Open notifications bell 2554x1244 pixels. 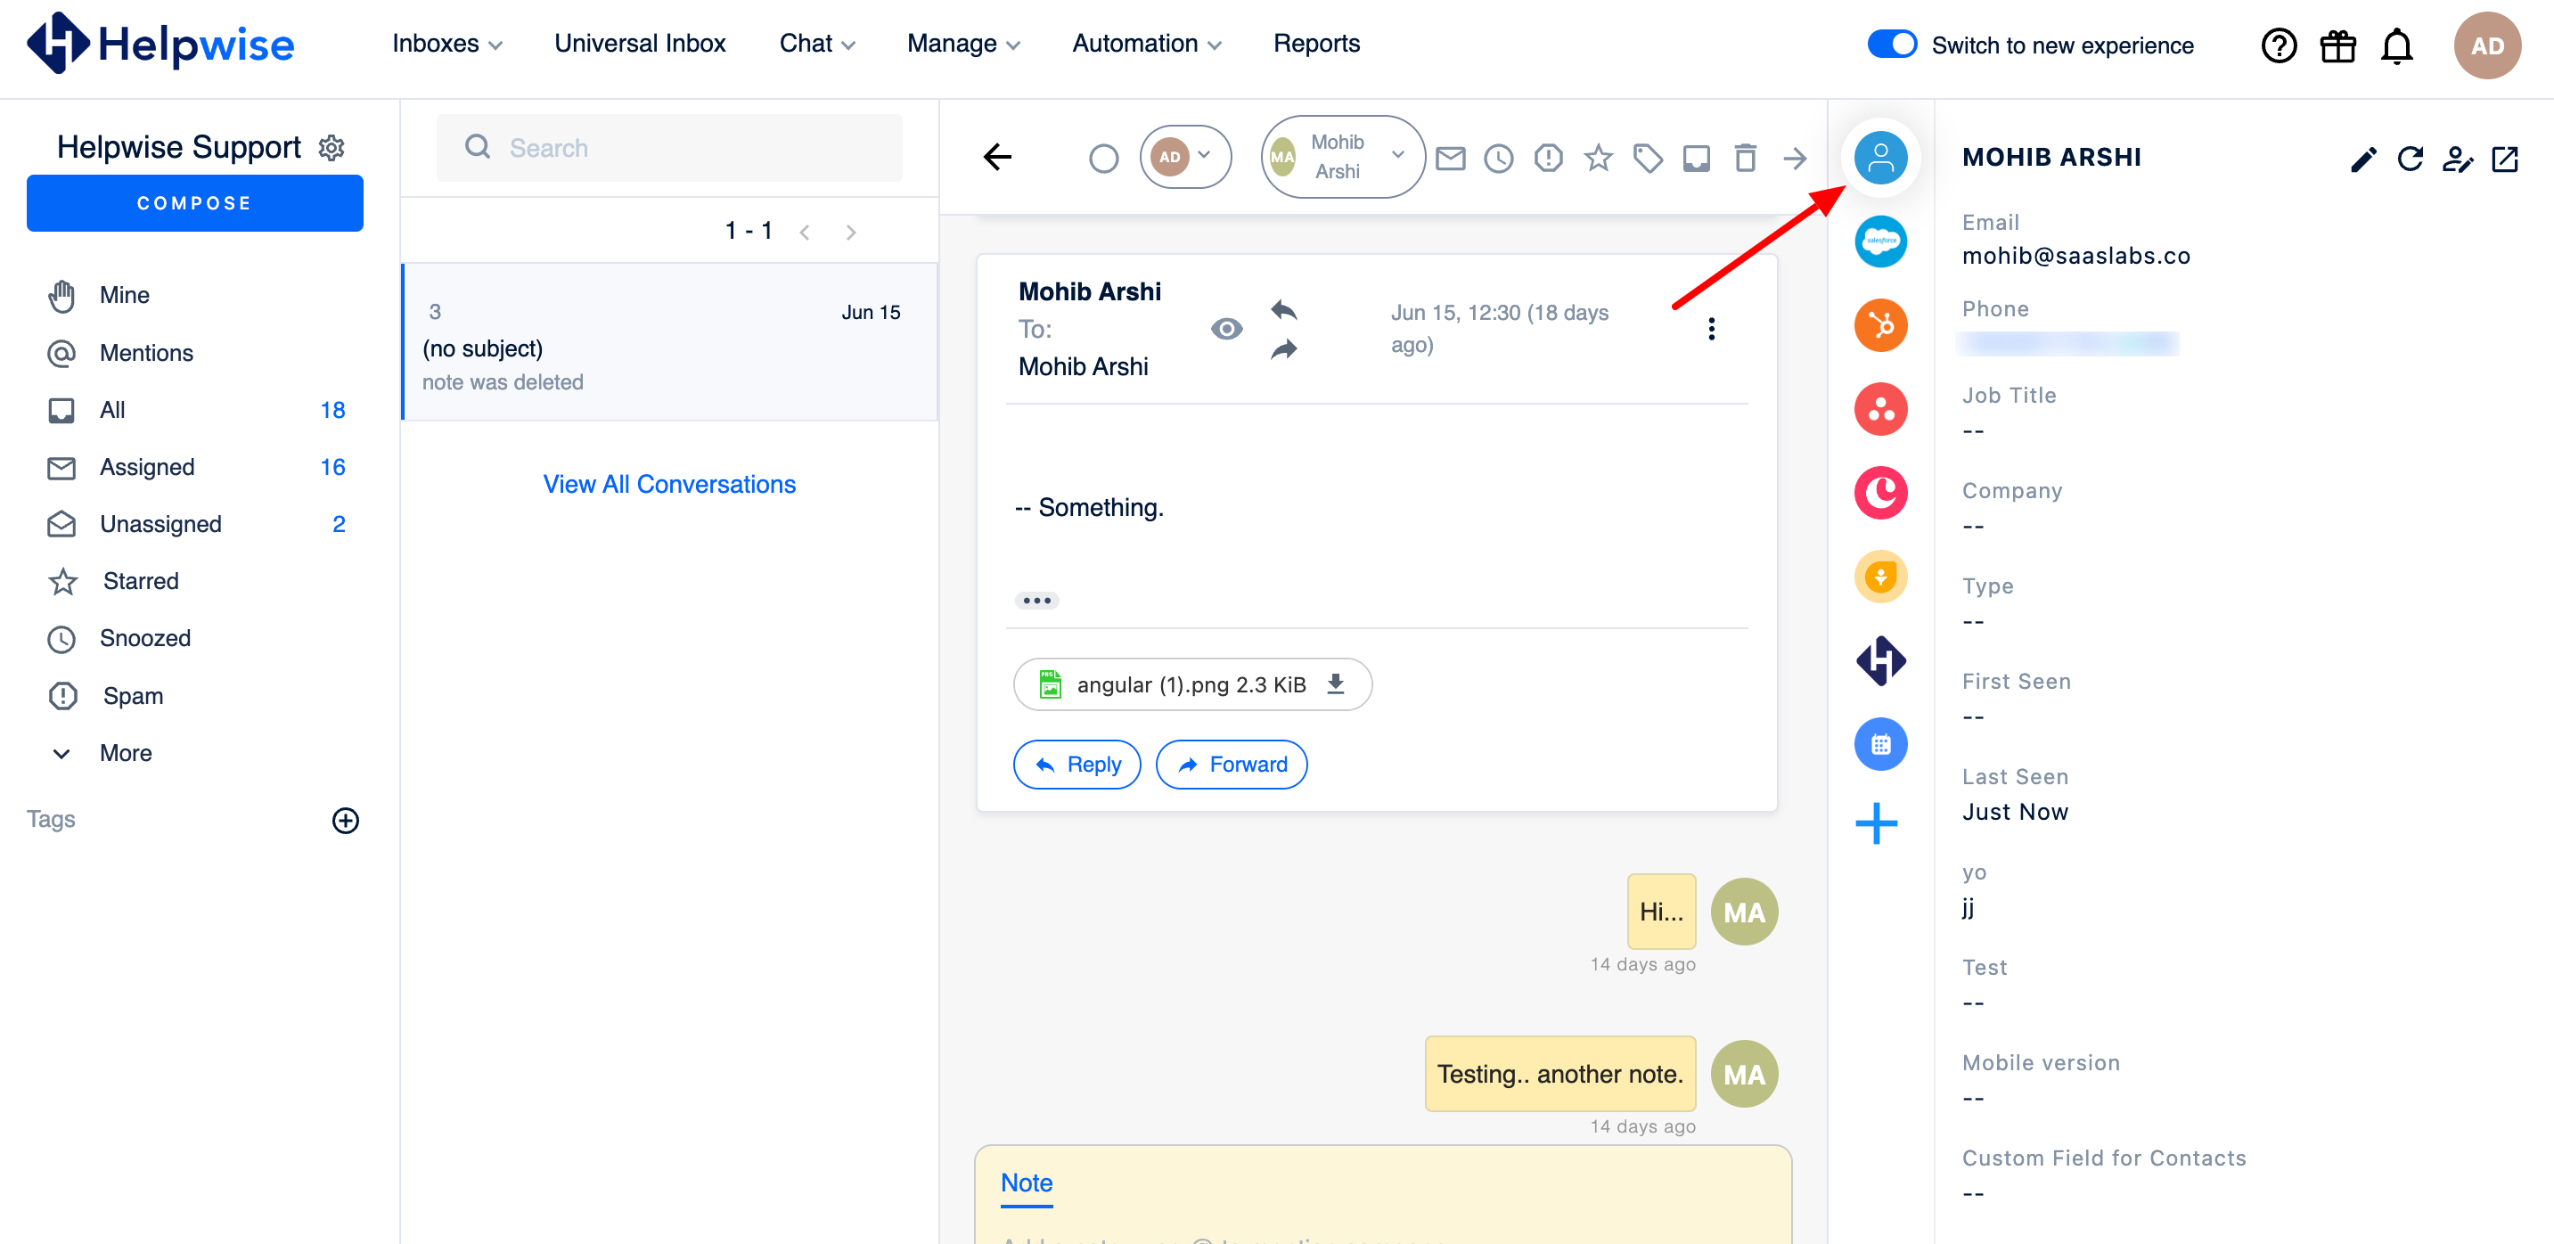2396,45
